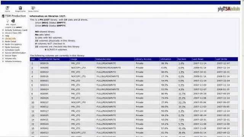The width and height of the screenshot is (244, 137).
Task: Open Server DB Information page
Action: pyautogui.click(x=15, y=53)
